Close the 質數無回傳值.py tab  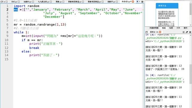click(x=83, y=2)
